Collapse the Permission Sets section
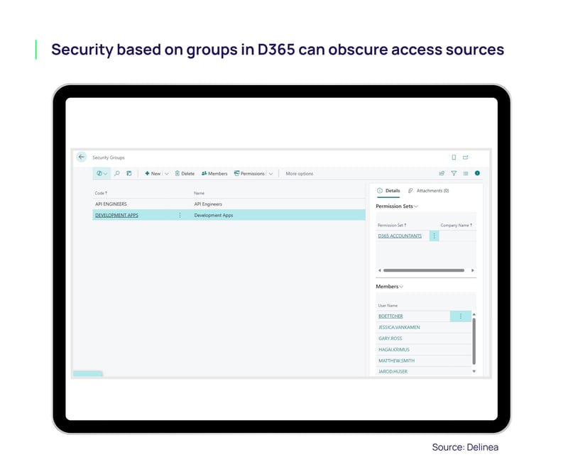This screenshot has width=568, height=474. [397, 206]
